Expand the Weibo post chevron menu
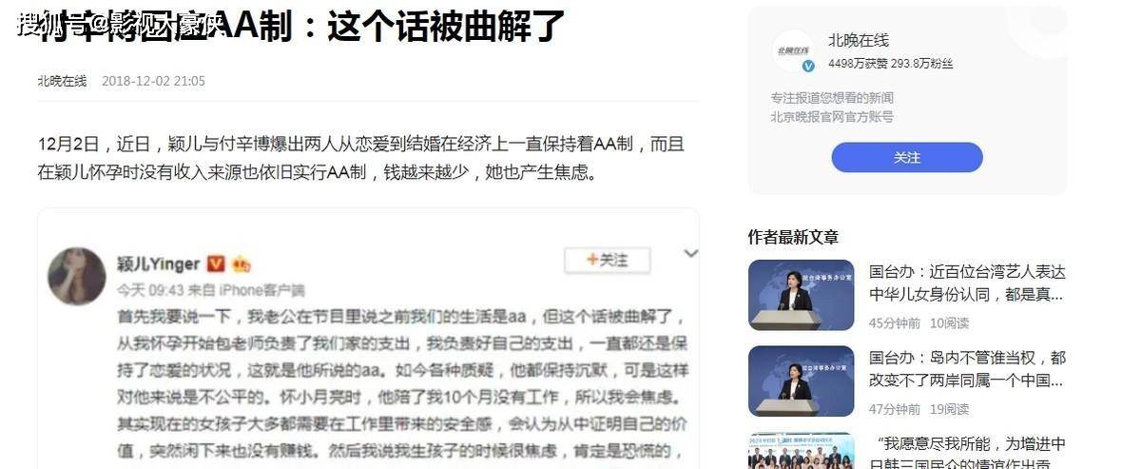1141x469 pixels. 691,254
